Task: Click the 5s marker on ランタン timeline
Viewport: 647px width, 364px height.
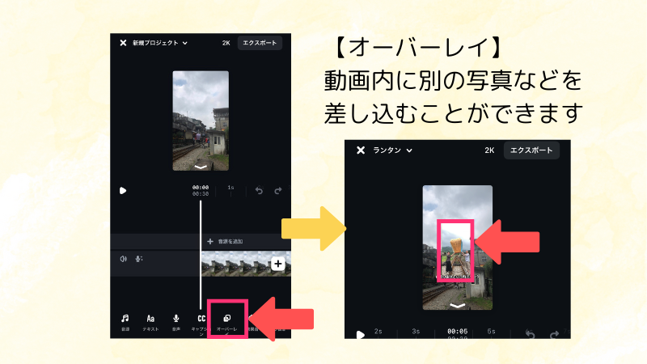Action: [x=491, y=332]
